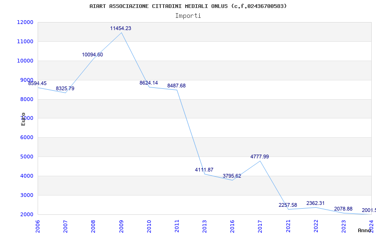Image resolution: width=376 pixels, height=235 pixels.
Task: Click the x-axis year 2008
Action: (93, 227)
